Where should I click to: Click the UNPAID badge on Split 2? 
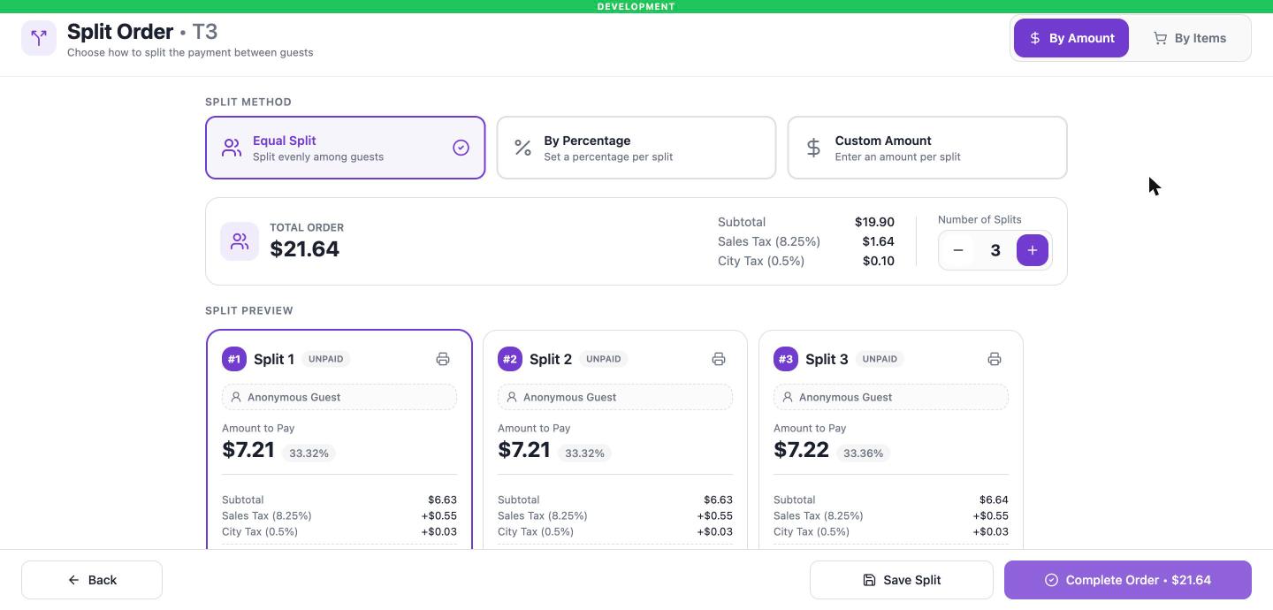(x=604, y=359)
